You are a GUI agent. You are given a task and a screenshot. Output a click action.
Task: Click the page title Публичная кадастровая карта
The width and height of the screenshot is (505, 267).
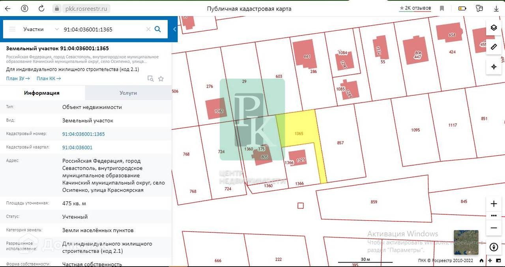[x=249, y=9]
